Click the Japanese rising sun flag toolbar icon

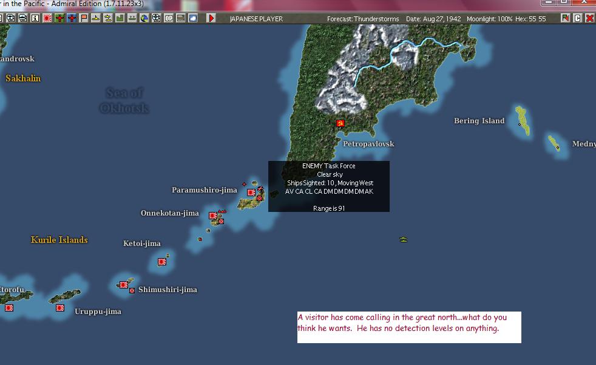(x=47, y=18)
